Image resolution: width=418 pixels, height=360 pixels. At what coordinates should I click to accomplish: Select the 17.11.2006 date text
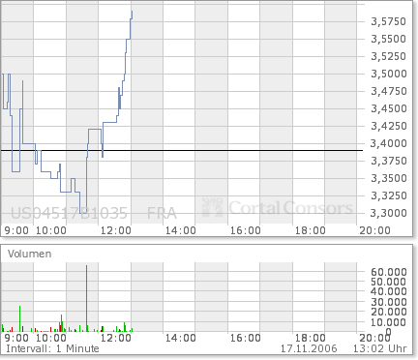coord(309,349)
